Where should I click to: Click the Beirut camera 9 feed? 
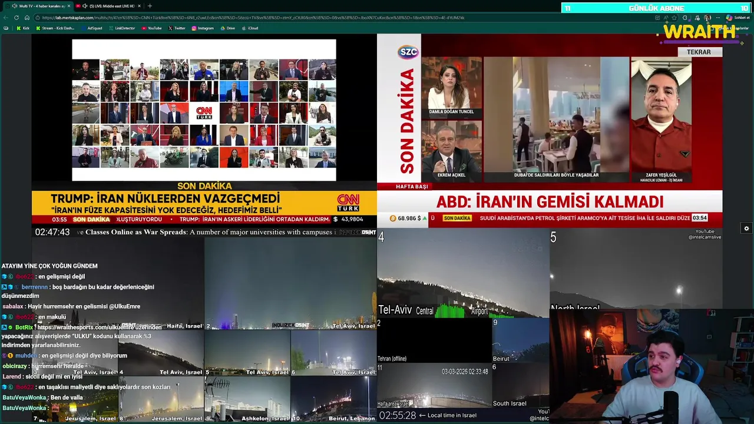[x=521, y=340]
